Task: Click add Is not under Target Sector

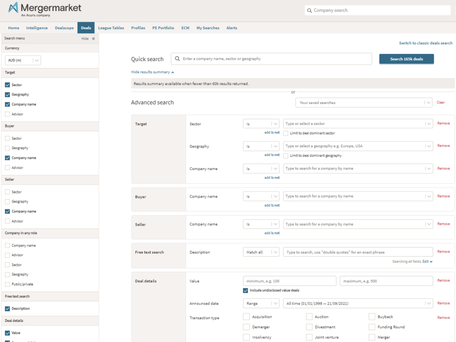Action: coord(272,132)
